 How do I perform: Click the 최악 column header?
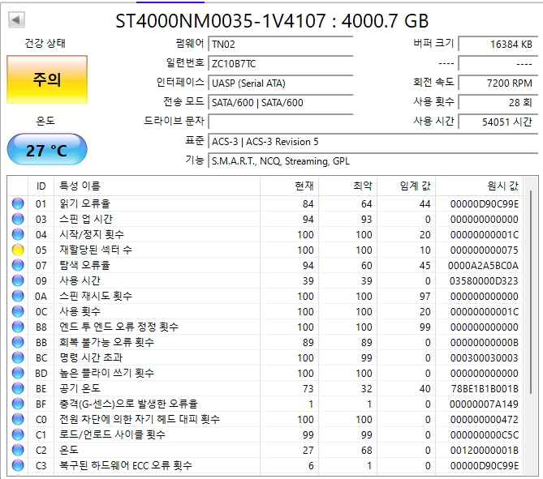(347, 186)
